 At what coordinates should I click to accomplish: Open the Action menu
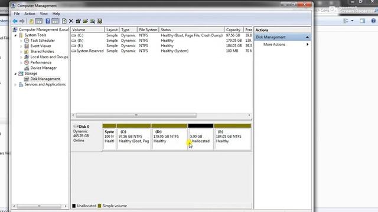[x=30, y=14]
